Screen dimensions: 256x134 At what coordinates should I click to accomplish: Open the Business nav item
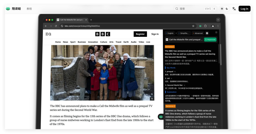(x=82, y=42)
